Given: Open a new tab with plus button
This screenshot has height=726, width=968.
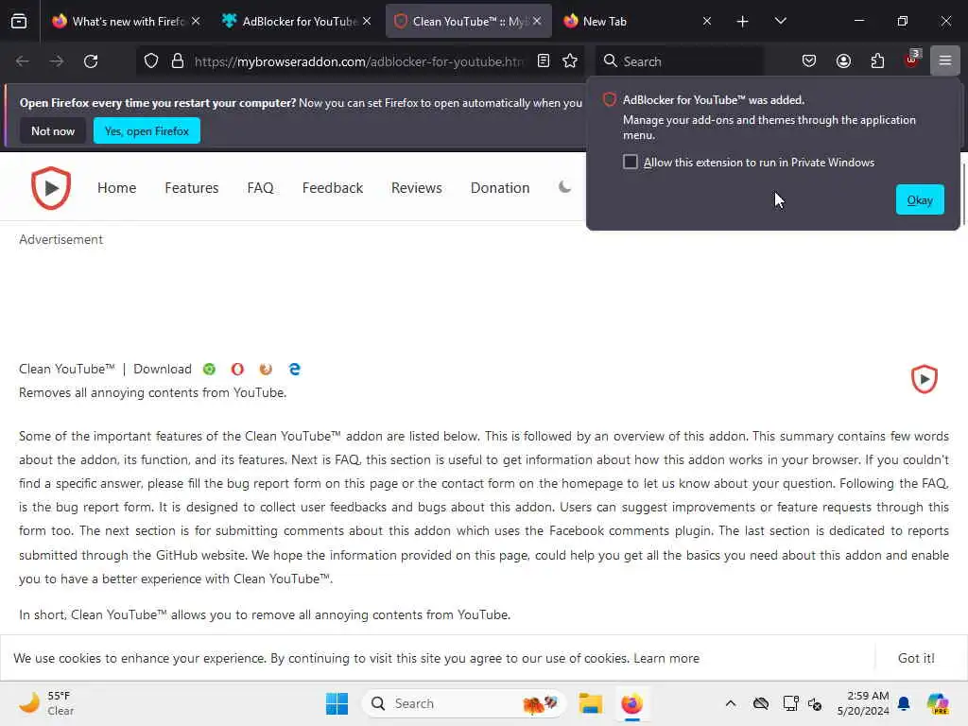Looking at the screenshot, I should 743,22.
